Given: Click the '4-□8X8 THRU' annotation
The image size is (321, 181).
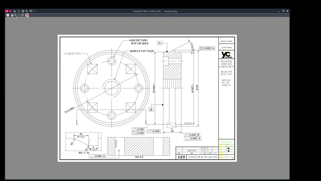Looking at the screenshot, I should pos(73,54).
